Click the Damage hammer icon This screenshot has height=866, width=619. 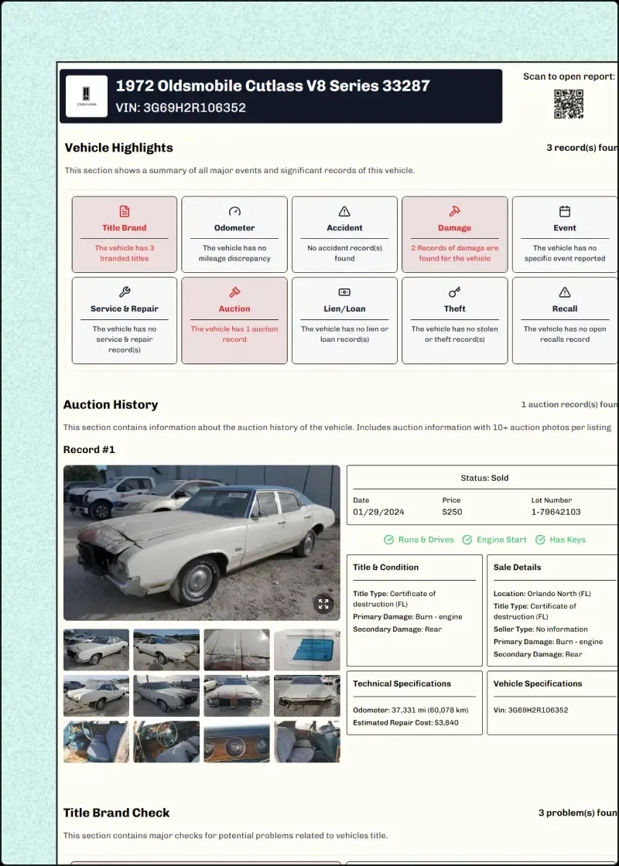pyautogui.click(x=454, y=212)
